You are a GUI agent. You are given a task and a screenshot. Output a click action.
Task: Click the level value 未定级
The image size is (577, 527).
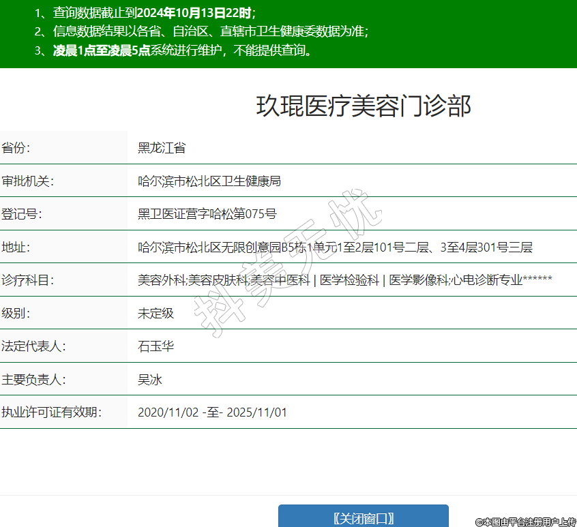156,314
